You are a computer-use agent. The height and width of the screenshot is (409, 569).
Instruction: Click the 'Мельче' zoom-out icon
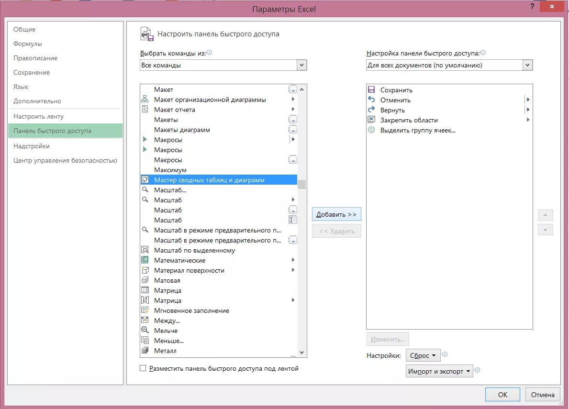(145, 331)
